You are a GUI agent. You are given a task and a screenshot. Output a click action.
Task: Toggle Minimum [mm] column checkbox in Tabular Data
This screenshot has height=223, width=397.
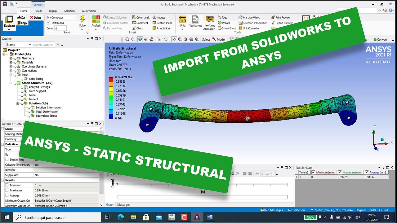click(x=313, y=172)
